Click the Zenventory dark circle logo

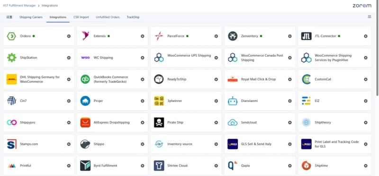[x=233, y=36]
